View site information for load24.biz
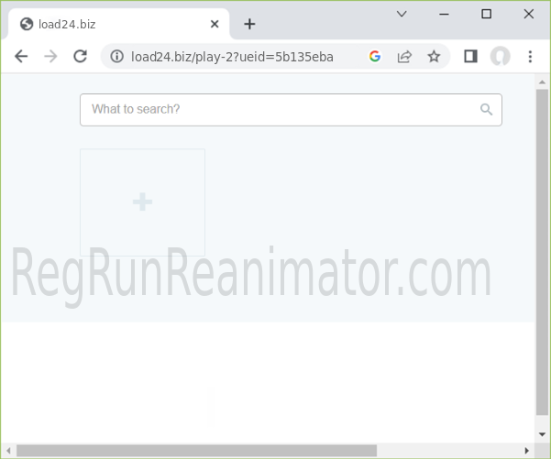The width and height of the screenshot is (551, 459). pyautogui.click(x=116, y=57)
